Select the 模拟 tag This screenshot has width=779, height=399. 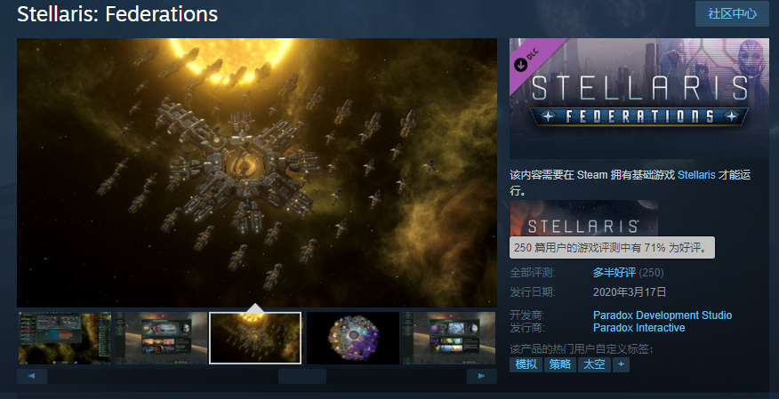(x=526, y=364)
